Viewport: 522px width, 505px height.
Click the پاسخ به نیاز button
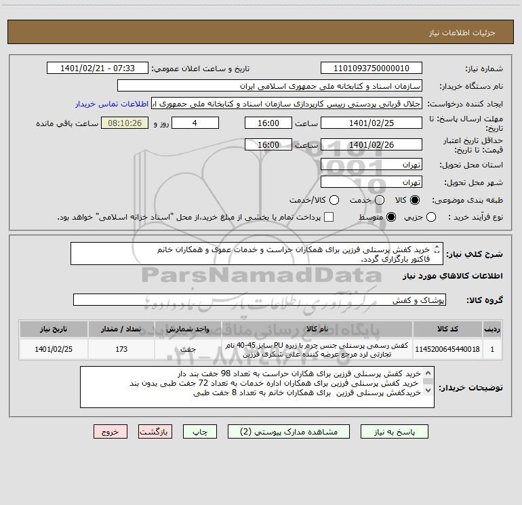(394, 431)
